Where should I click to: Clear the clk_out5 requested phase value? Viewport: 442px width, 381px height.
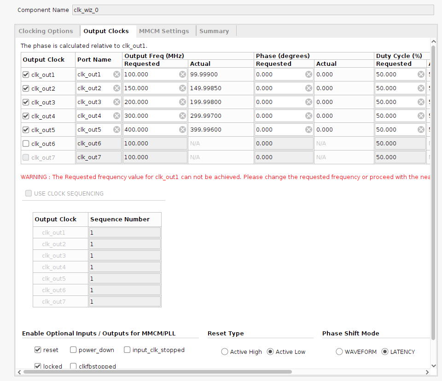[308, 129]
